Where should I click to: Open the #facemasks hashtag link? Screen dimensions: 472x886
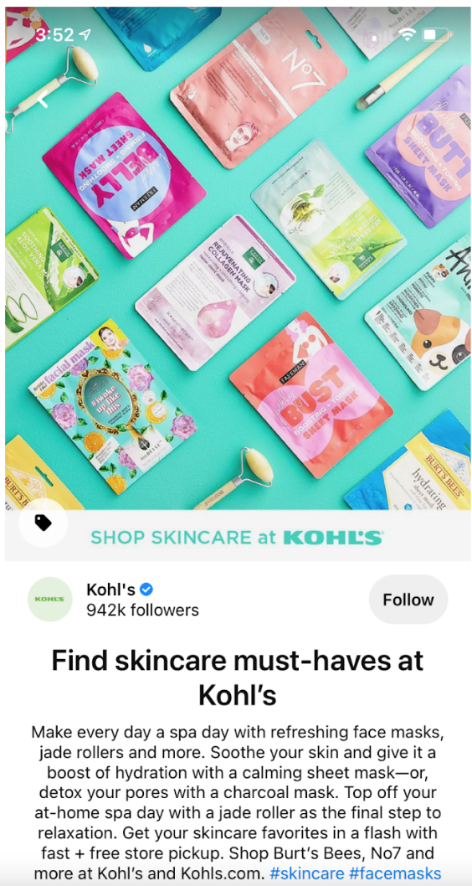[395, 872]
